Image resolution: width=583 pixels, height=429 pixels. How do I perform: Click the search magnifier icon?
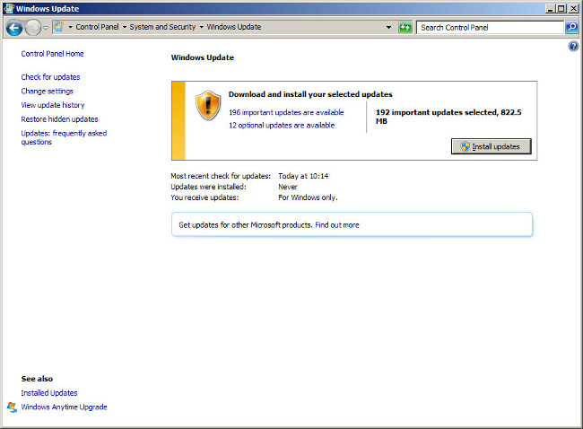(x=571, y=28)
